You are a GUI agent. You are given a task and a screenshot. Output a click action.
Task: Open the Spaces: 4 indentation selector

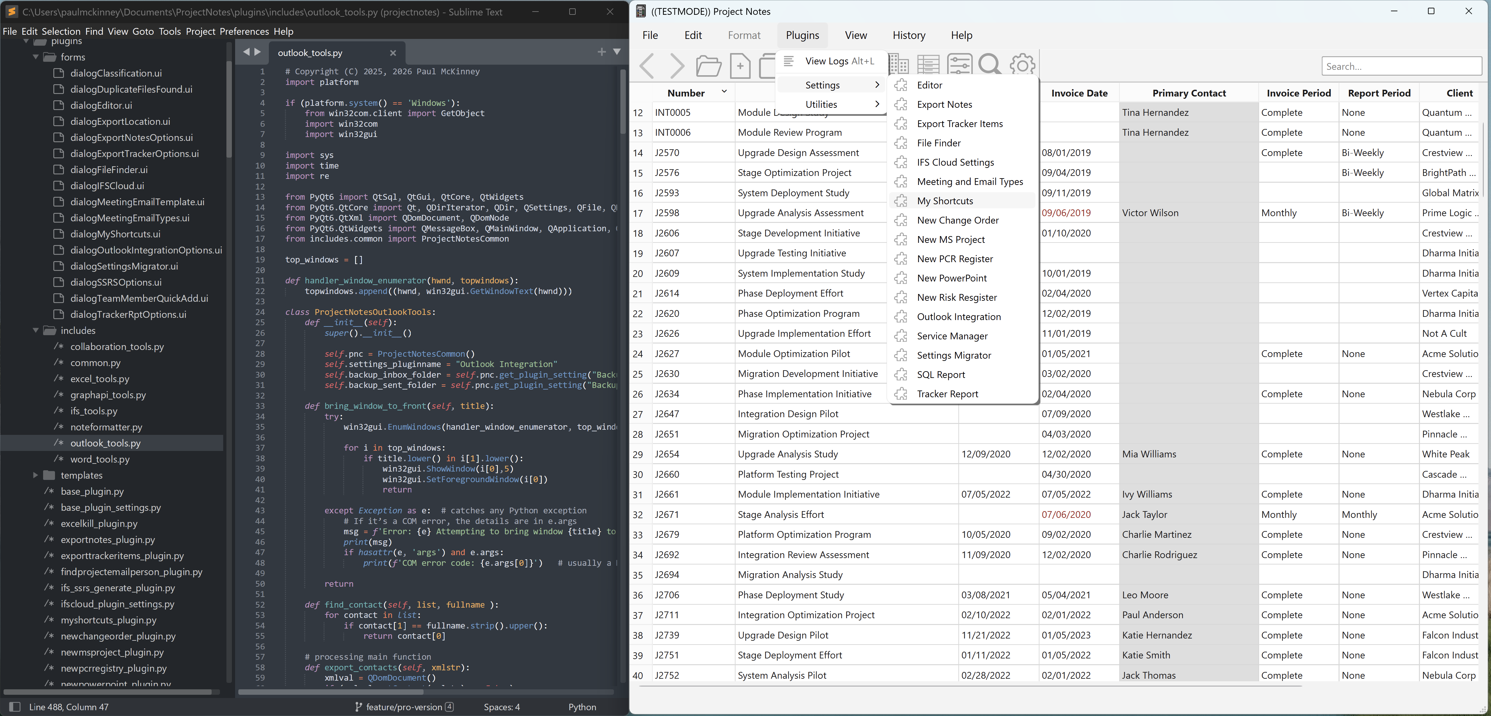click(502, 707)
